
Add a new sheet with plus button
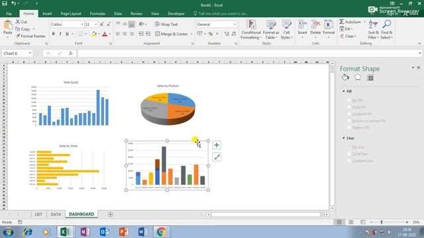tap(111, 214)
